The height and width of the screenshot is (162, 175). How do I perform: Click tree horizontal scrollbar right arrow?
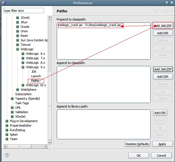pyautogui.click(x=46, y=146)
